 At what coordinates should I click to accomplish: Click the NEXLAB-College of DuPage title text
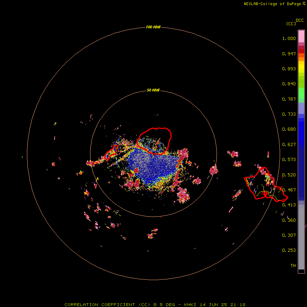point(274,4)
